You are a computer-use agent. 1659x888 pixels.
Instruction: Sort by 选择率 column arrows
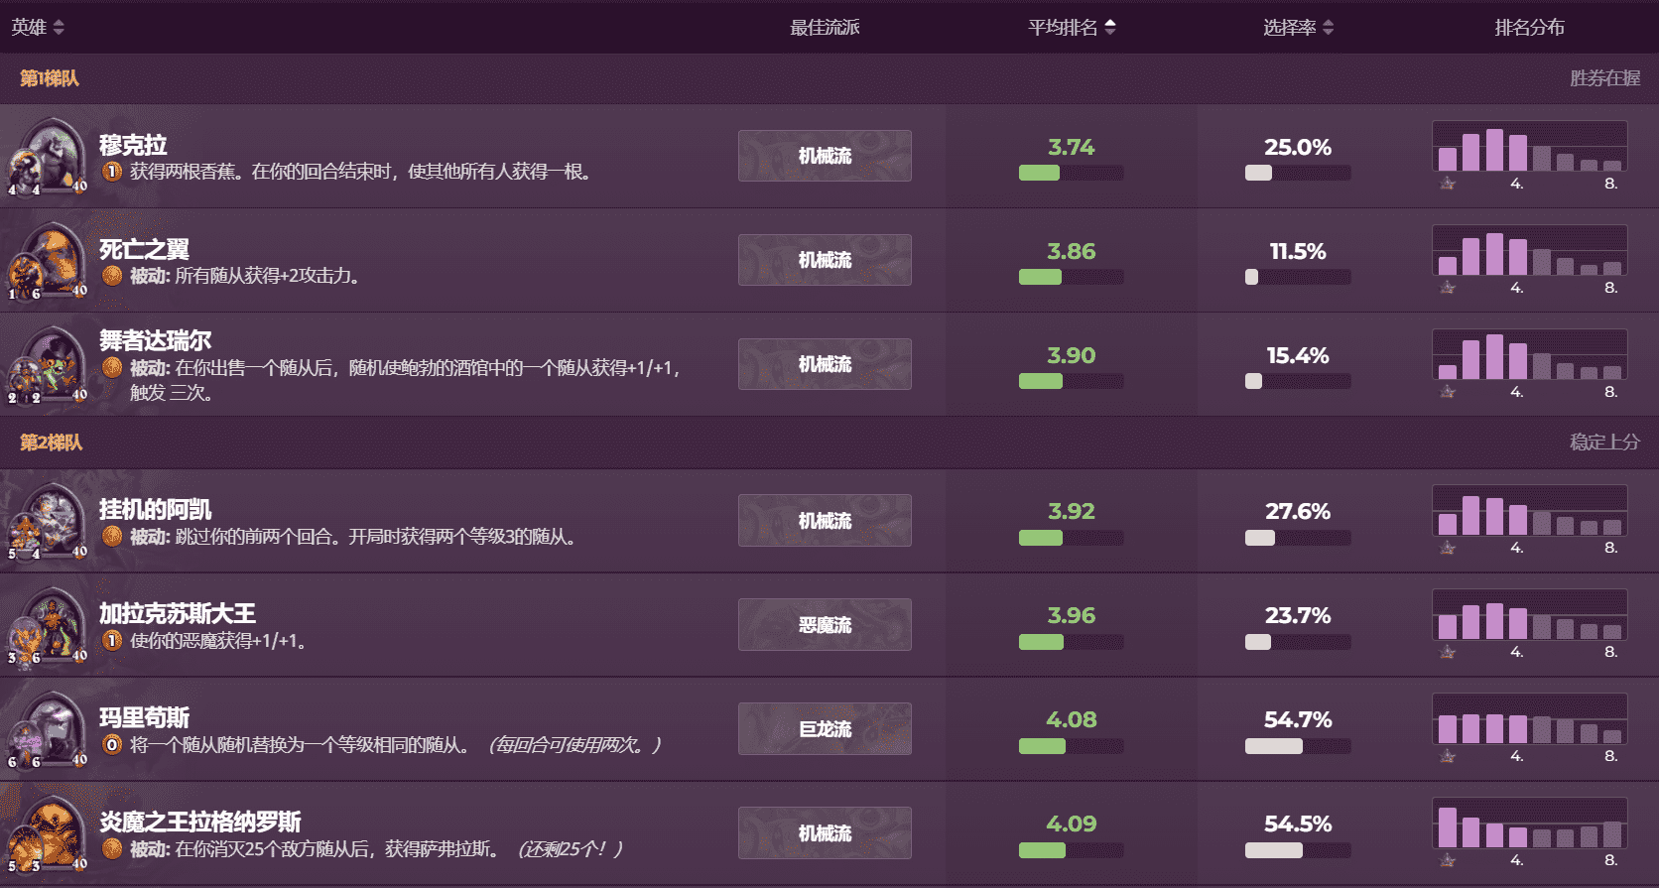[1329, 28]
